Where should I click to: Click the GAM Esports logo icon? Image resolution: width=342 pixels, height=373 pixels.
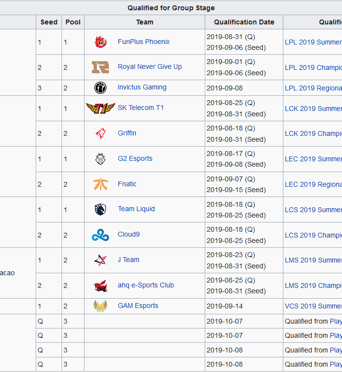pos(101,306)
